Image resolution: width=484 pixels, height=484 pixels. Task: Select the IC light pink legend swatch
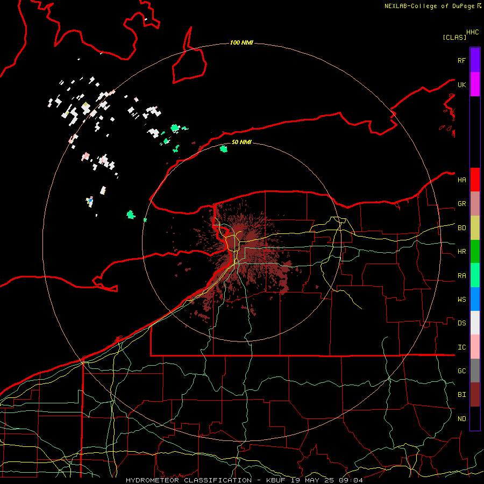(475, 347)
